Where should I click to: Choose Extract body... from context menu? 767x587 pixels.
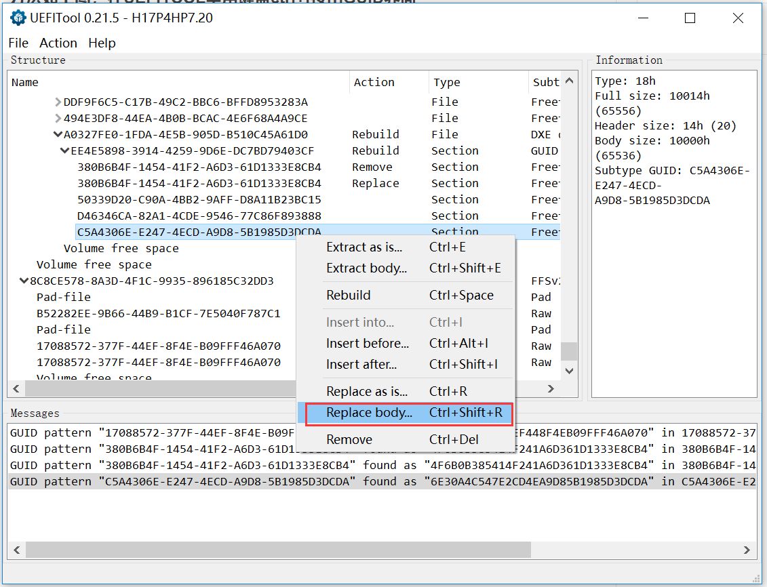coord(406,268)
